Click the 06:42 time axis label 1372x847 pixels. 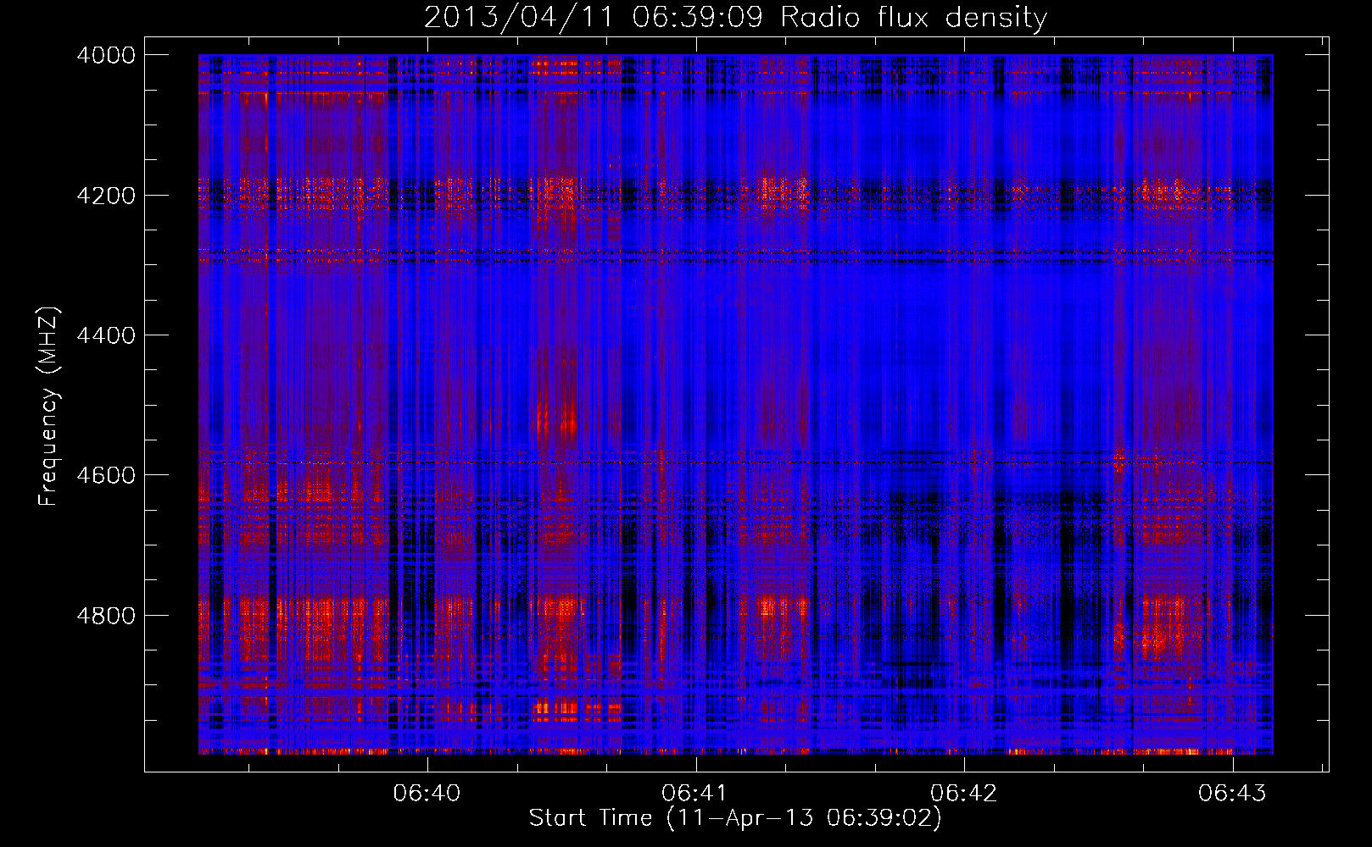click(x=963, y=793)
